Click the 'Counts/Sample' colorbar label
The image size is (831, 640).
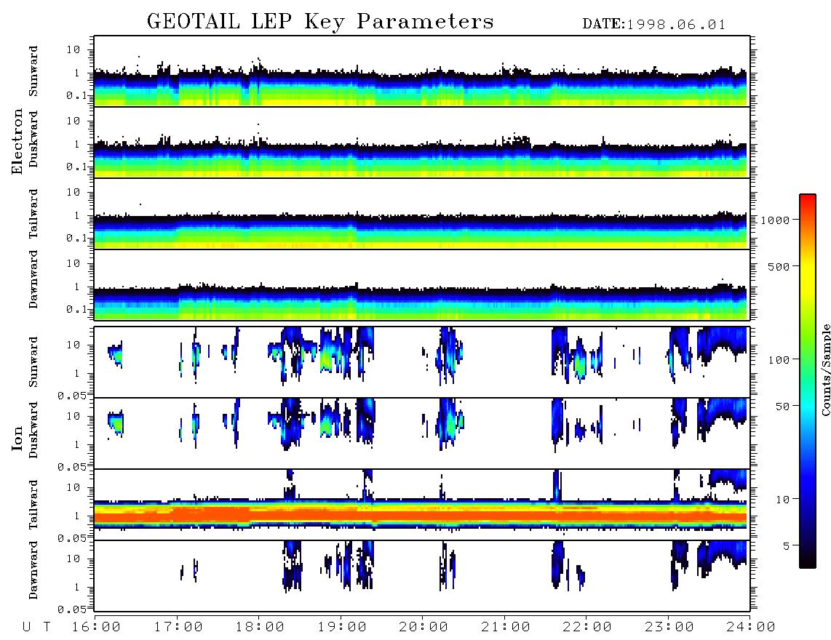[x=826, y=370]
